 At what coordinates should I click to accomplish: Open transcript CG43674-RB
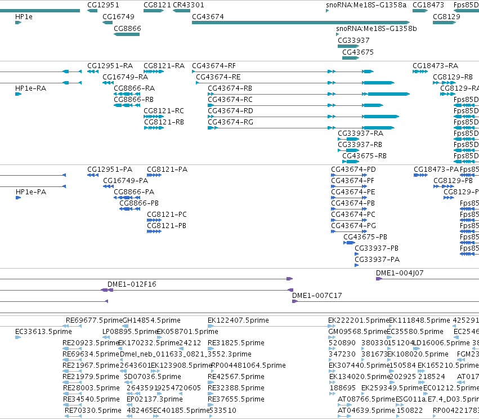click(x=308, y=94)
